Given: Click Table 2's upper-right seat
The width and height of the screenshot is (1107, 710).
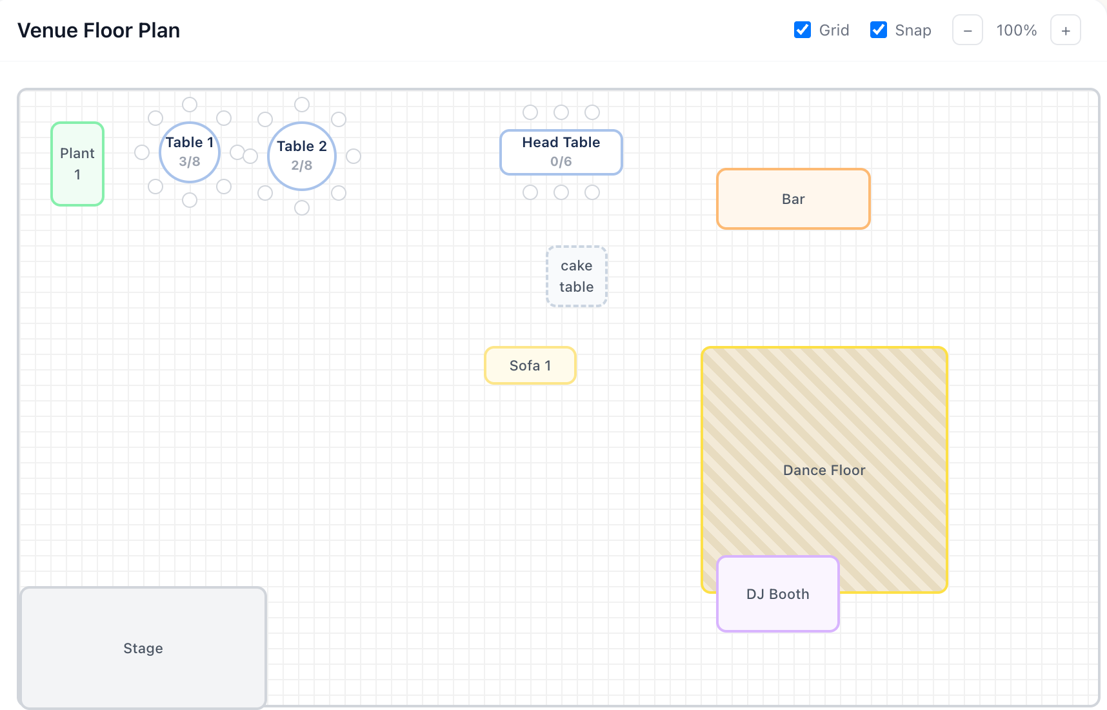Looking at the screenshot, I should coord(339,119).
